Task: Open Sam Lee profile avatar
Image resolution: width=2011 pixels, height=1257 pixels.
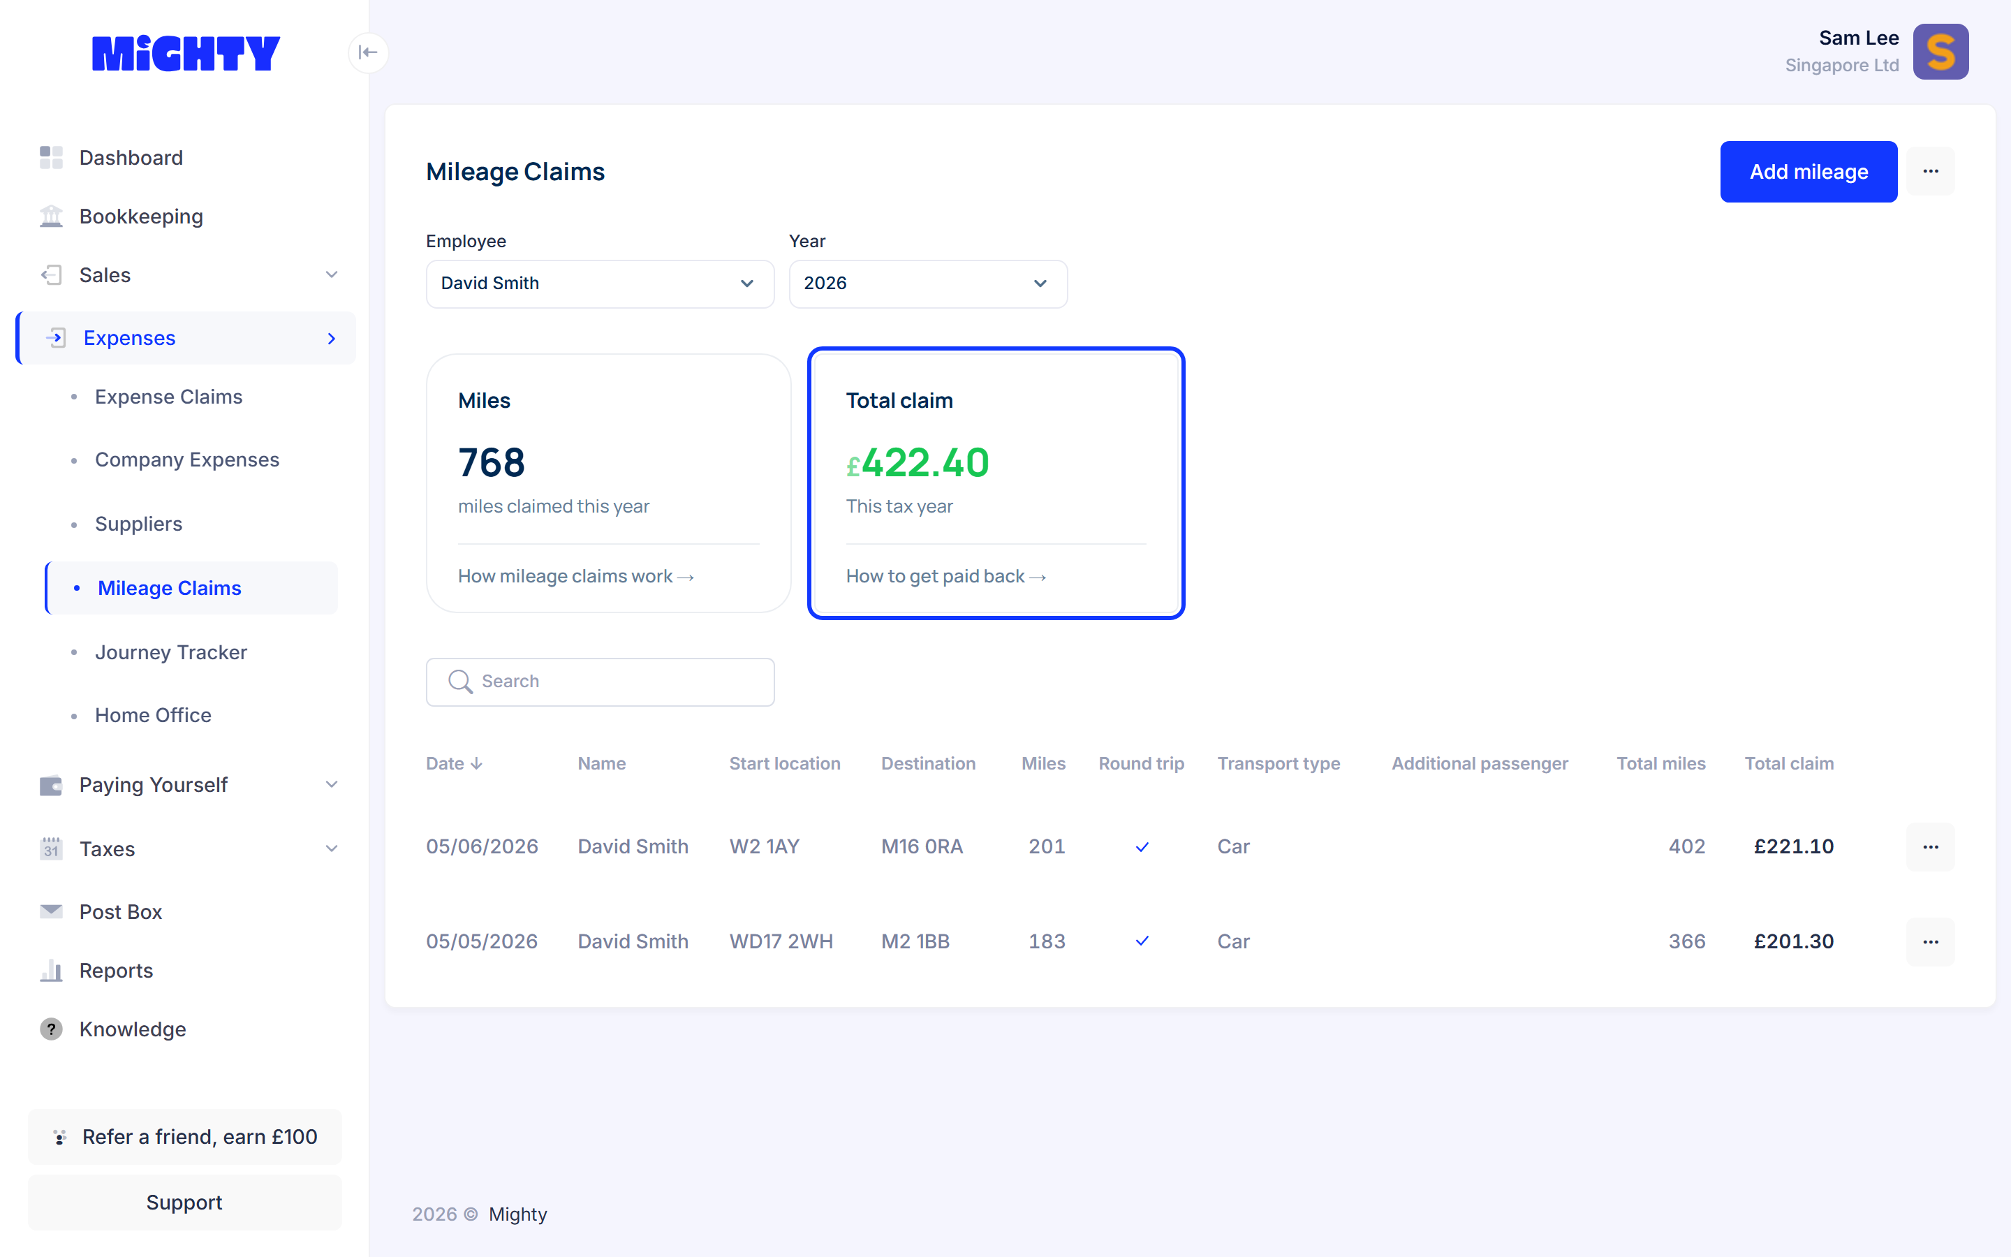Action: (1940, 52)
